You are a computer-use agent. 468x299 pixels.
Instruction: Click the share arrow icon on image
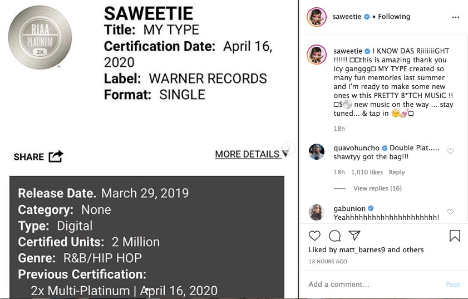point(56,156)
